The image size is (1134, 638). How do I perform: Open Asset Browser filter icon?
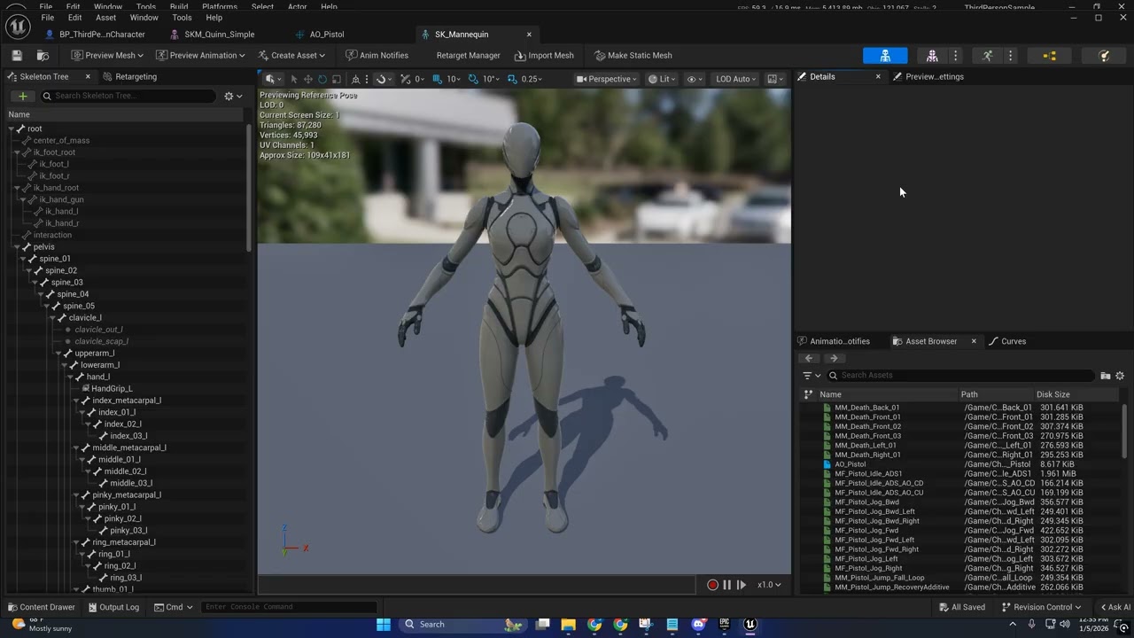tap(812, 376)
